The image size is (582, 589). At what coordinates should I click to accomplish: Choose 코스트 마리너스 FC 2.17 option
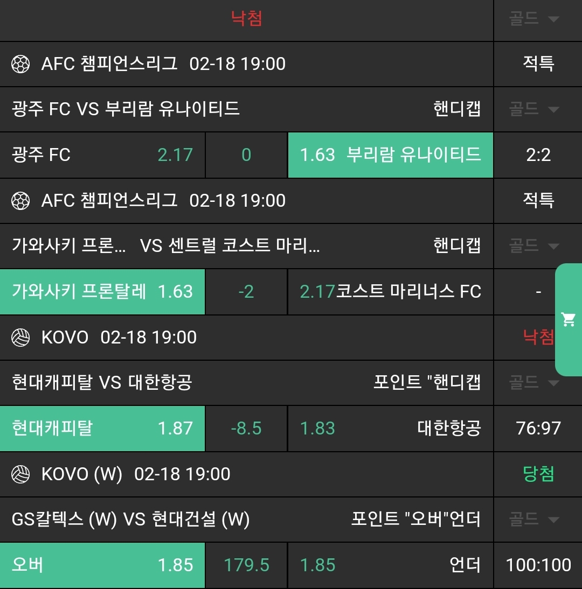(390, 292)
